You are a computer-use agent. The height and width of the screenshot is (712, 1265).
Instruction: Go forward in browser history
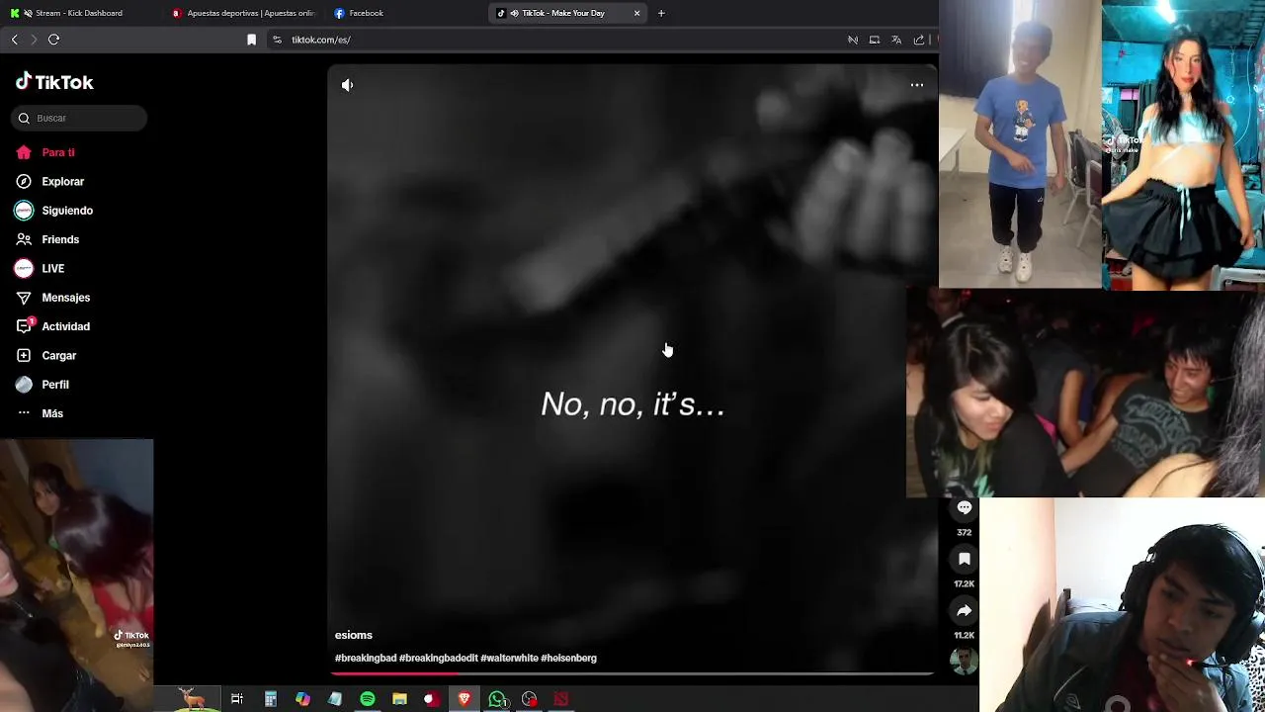pos(34,40)
